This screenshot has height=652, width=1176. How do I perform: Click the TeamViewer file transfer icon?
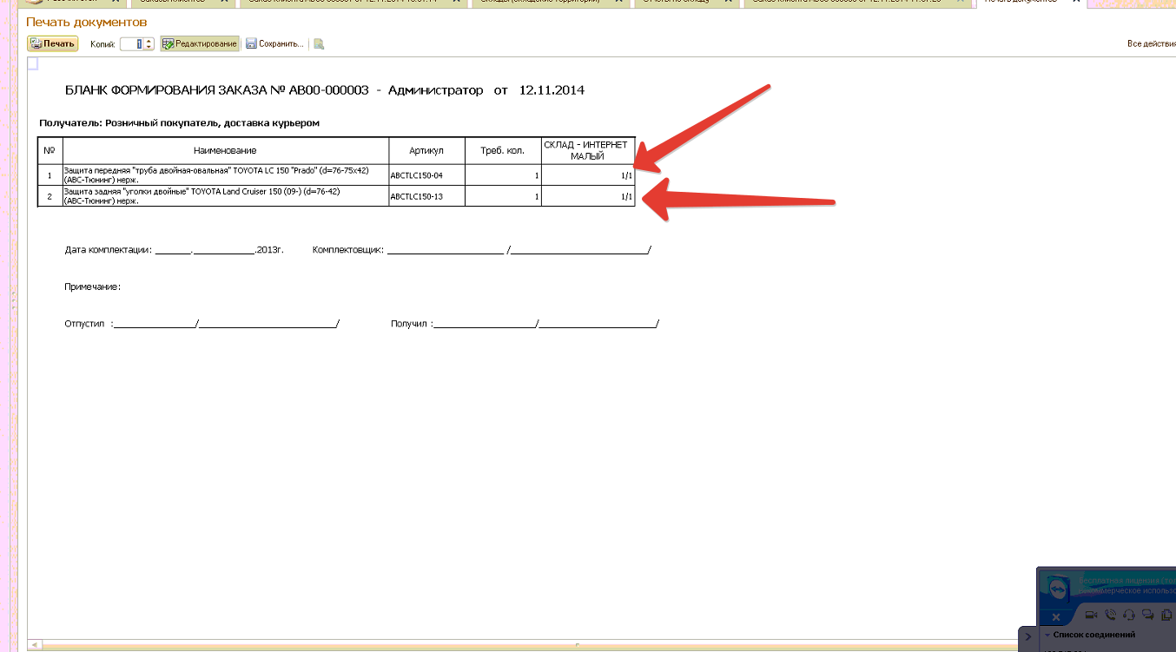[1165, 616]
